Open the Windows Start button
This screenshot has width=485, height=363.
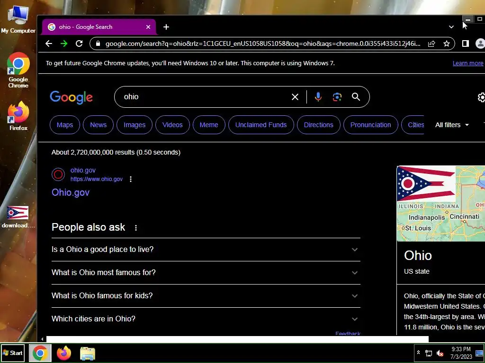(13, 353)
